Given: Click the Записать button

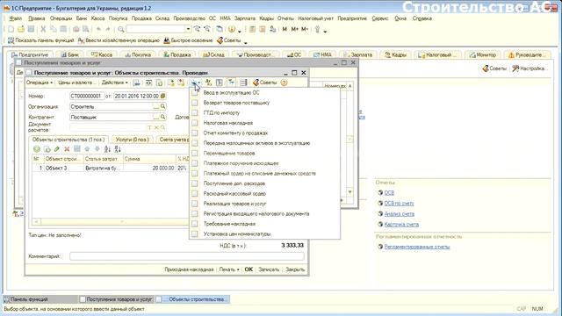Looking at the screenshot, I should 269,269.
